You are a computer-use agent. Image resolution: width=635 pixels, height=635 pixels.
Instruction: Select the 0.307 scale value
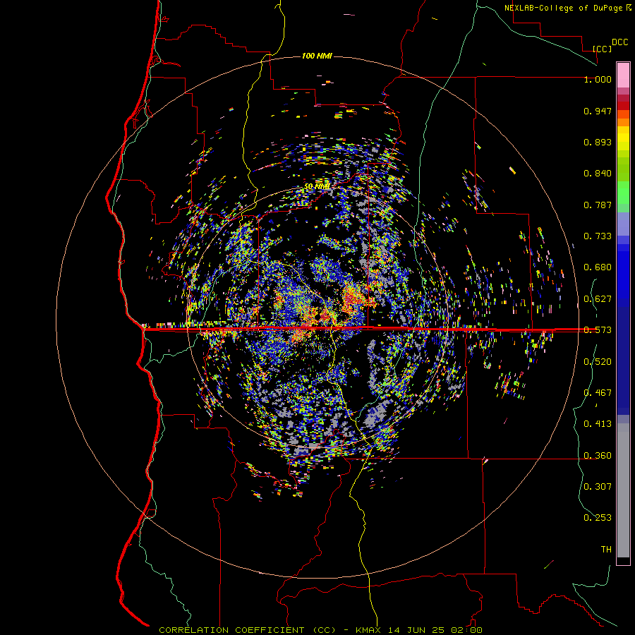[x=598, y=487]
